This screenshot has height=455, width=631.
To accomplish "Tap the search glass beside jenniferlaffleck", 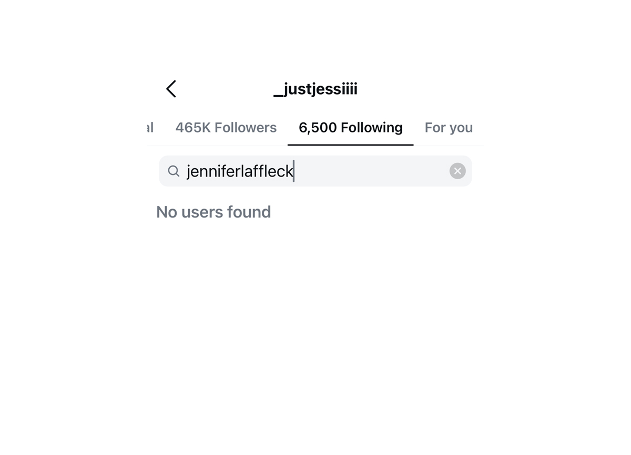I will (x=174, y=171).
